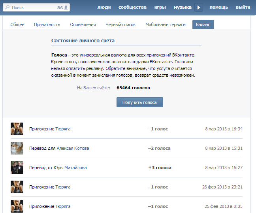
Task: Click the search magnifier icon
Action: tap(8, 8)
